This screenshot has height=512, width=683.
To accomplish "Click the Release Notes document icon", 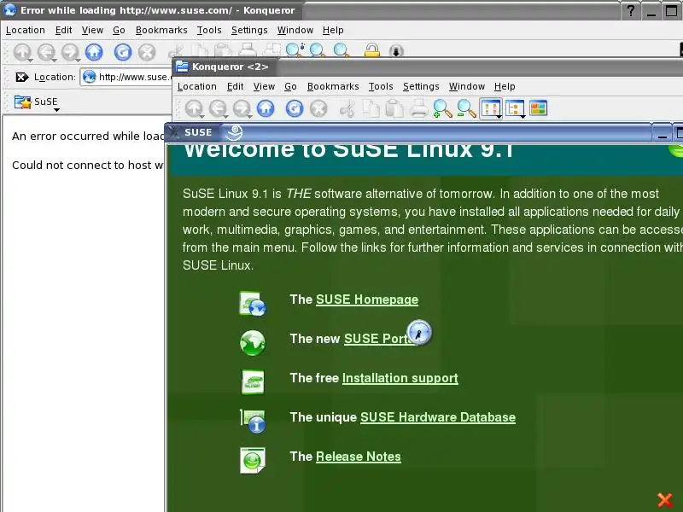I will point(253,460).
